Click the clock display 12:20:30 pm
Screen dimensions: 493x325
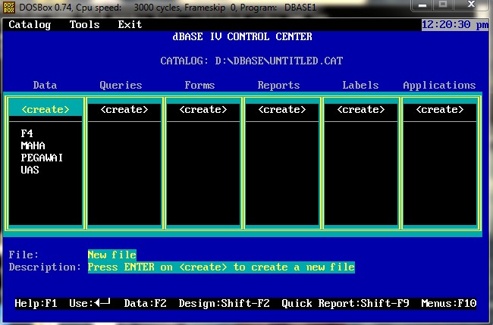point(455,25)
